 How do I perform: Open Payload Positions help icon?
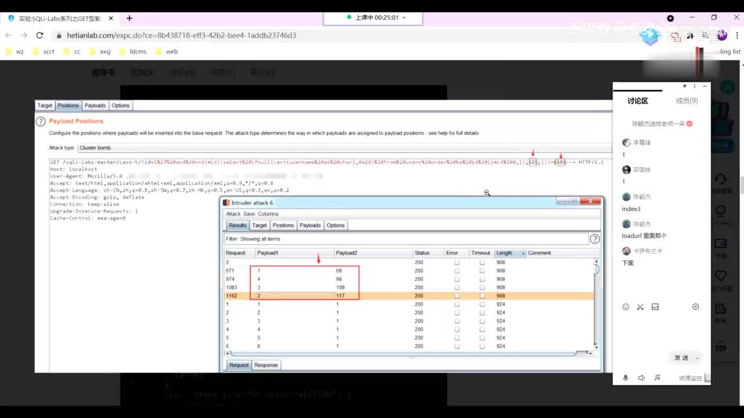41,121
